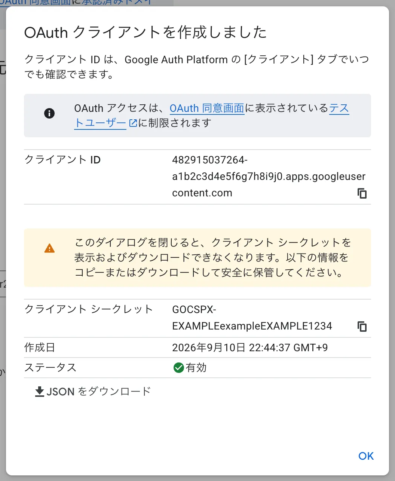The height and width of the screenshot is (481, 395).
Task: Open the OAuth 同意画面 link
Action: (207, 108)
